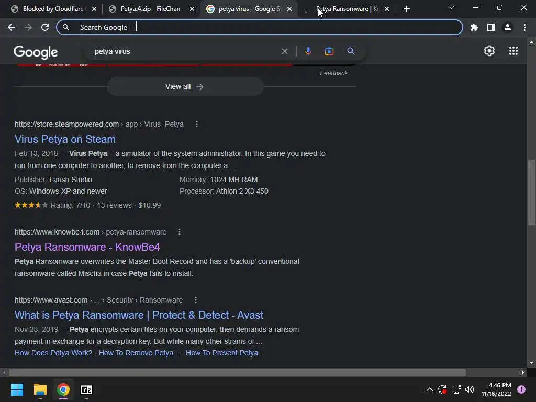
Task: Show hidden system tray icons
Action: (x=430, y=389)
